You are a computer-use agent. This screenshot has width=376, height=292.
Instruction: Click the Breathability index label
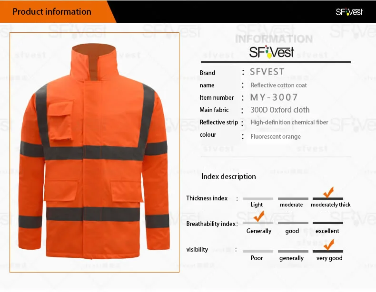[211, 224]
